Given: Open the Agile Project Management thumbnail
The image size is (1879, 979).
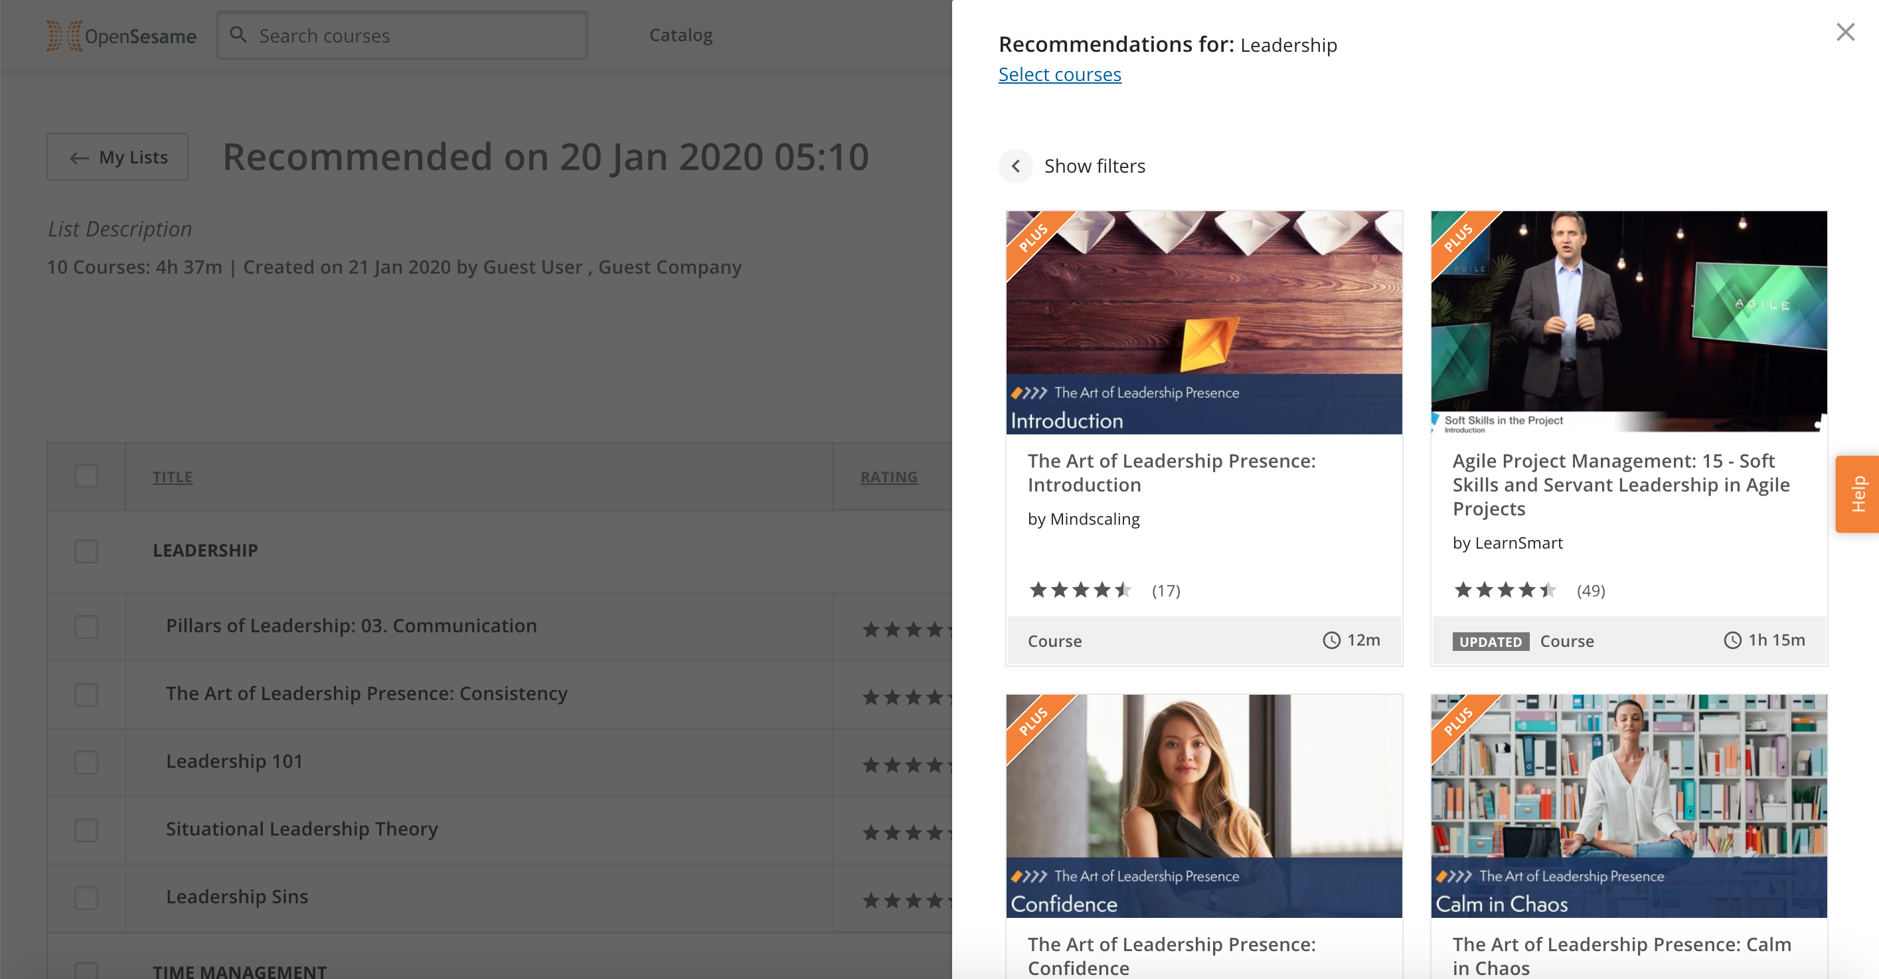Looking at the screenshot, I should (x=1628, y=322).
